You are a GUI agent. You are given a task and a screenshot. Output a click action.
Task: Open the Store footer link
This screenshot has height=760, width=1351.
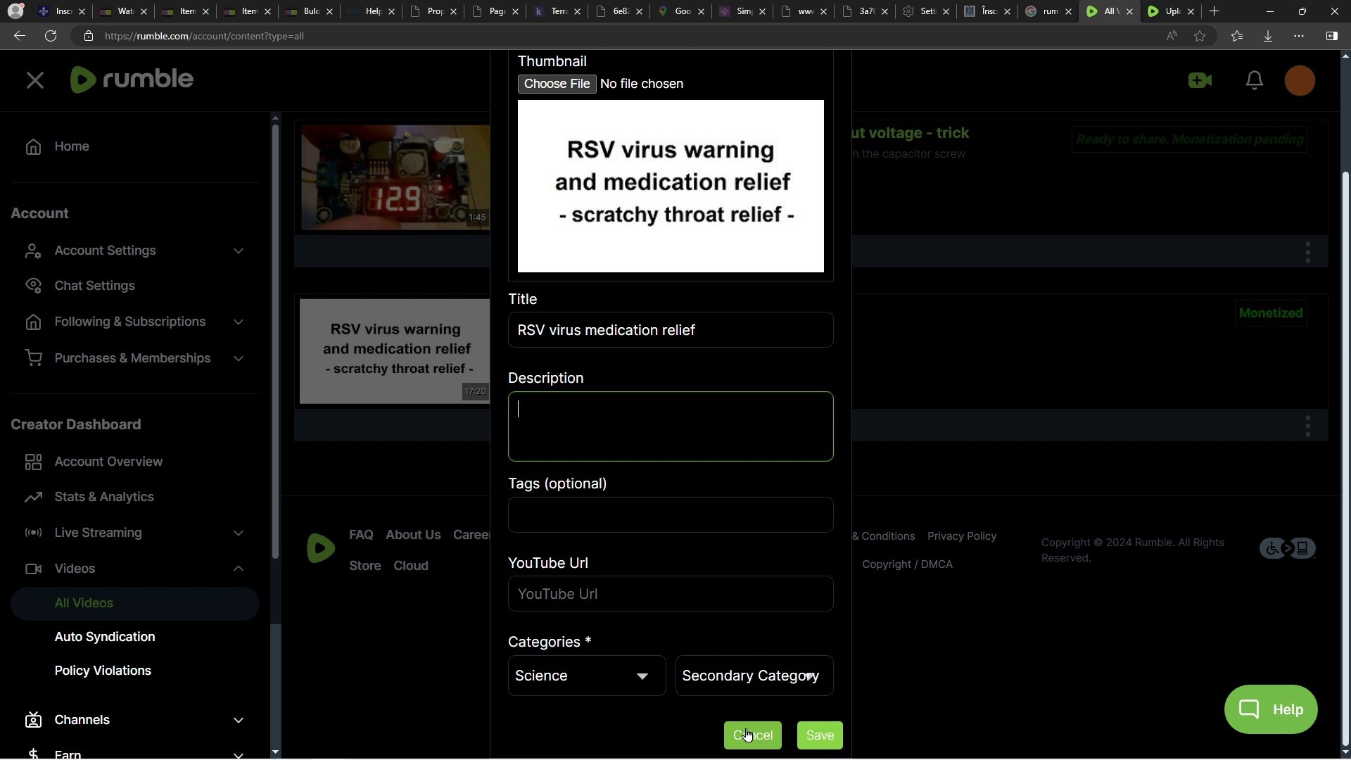(365, 566)
